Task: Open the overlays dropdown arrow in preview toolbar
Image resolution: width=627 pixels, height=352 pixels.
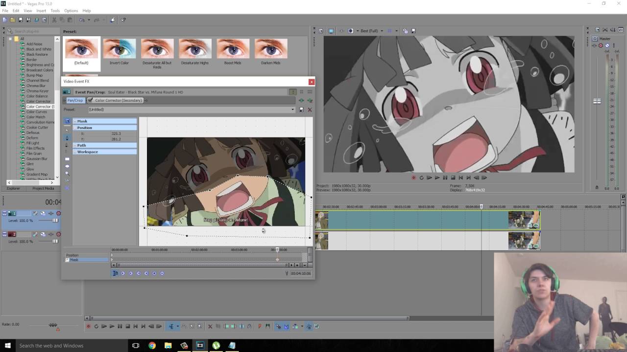Action: click(397, 31)
